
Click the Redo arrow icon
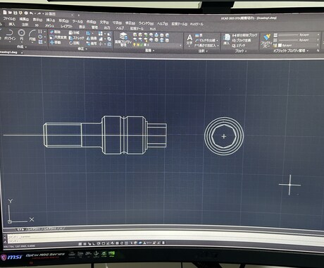point(39,13)
